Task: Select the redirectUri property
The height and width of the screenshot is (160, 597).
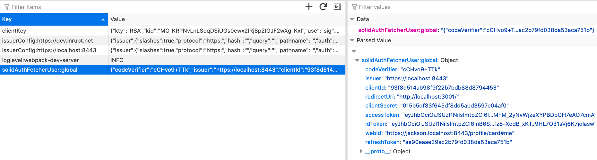Action: tap(380, 97)
